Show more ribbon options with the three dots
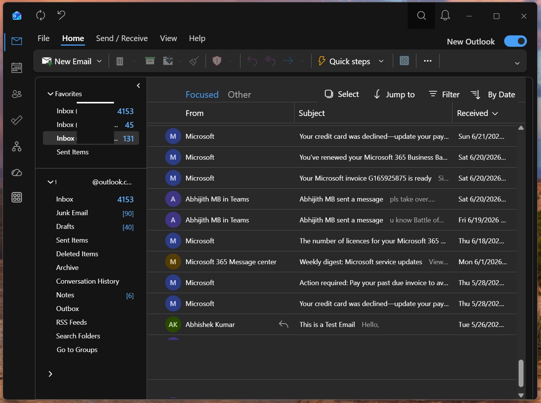 click(x=428, y=61)
